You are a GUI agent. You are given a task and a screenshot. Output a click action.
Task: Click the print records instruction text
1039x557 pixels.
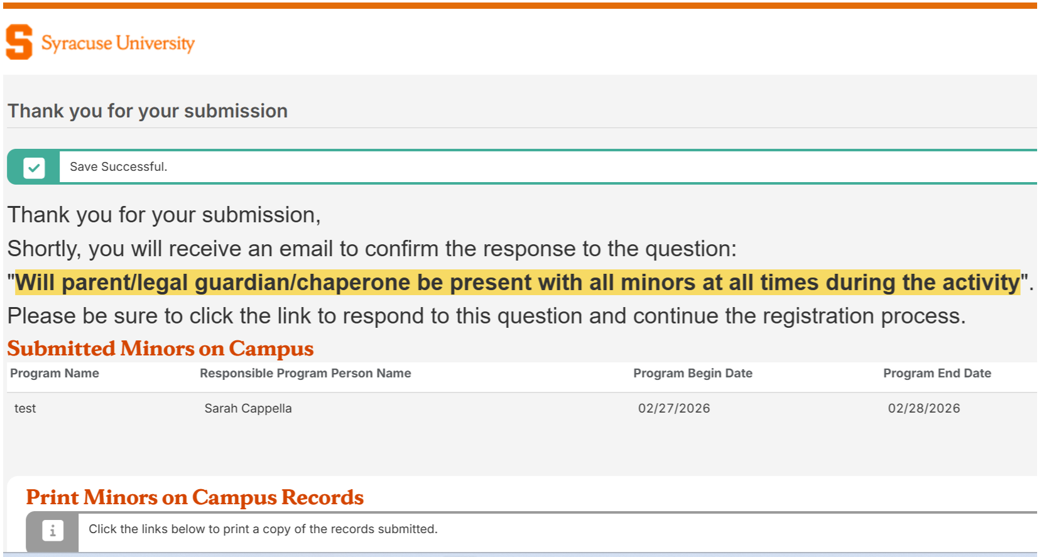click(x=263, y=529)
